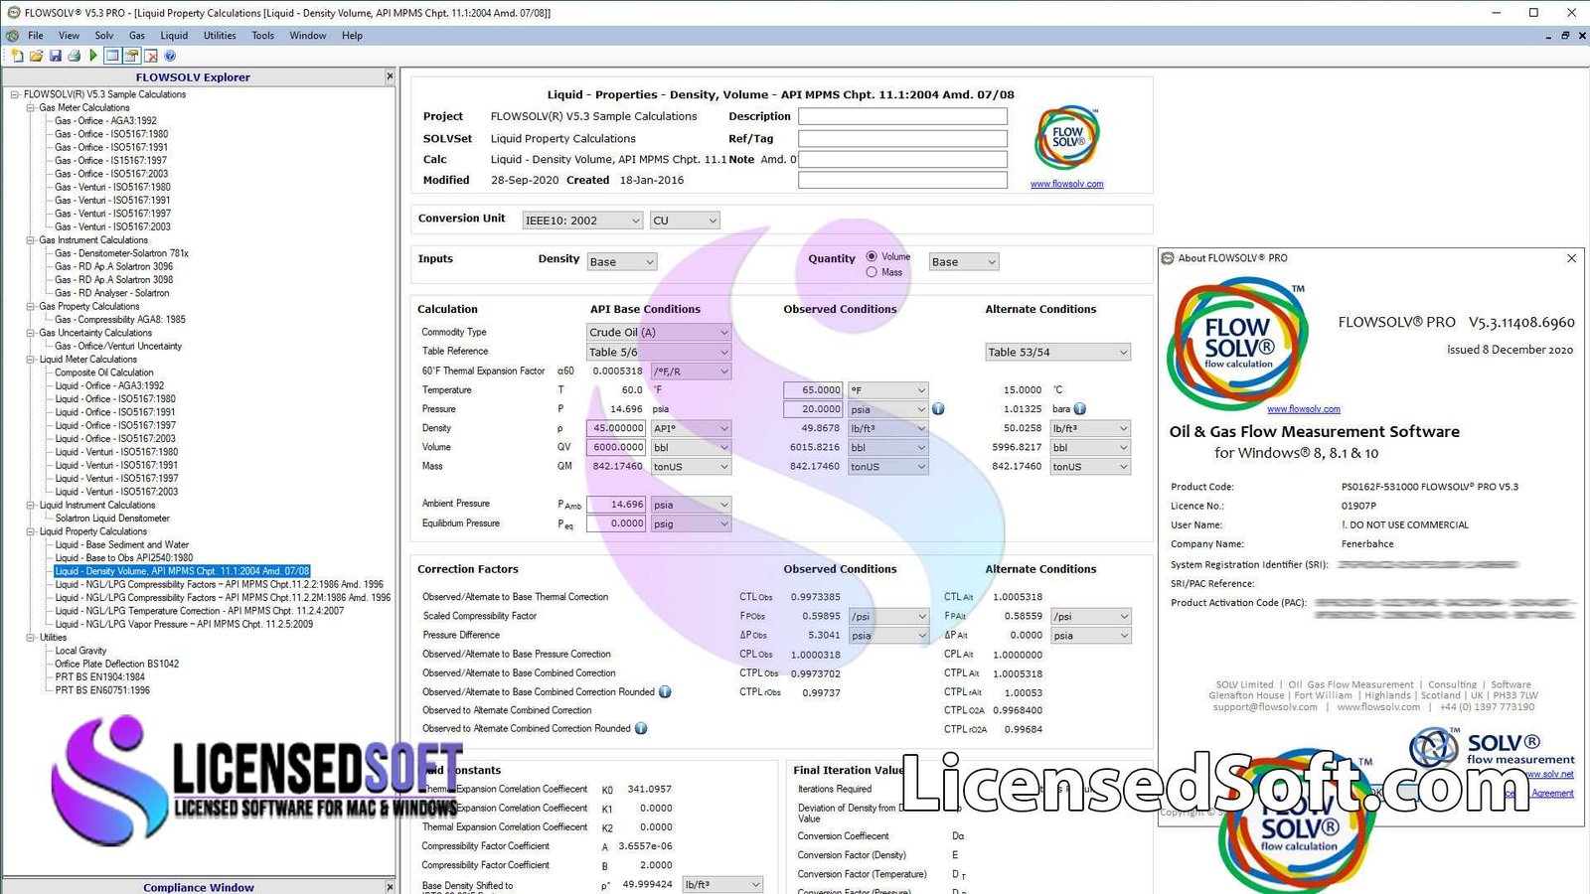Select Gas - Orifice - AGA3:1992 tree item
Screen dimensions: 1590x894
tap(105, 120)
